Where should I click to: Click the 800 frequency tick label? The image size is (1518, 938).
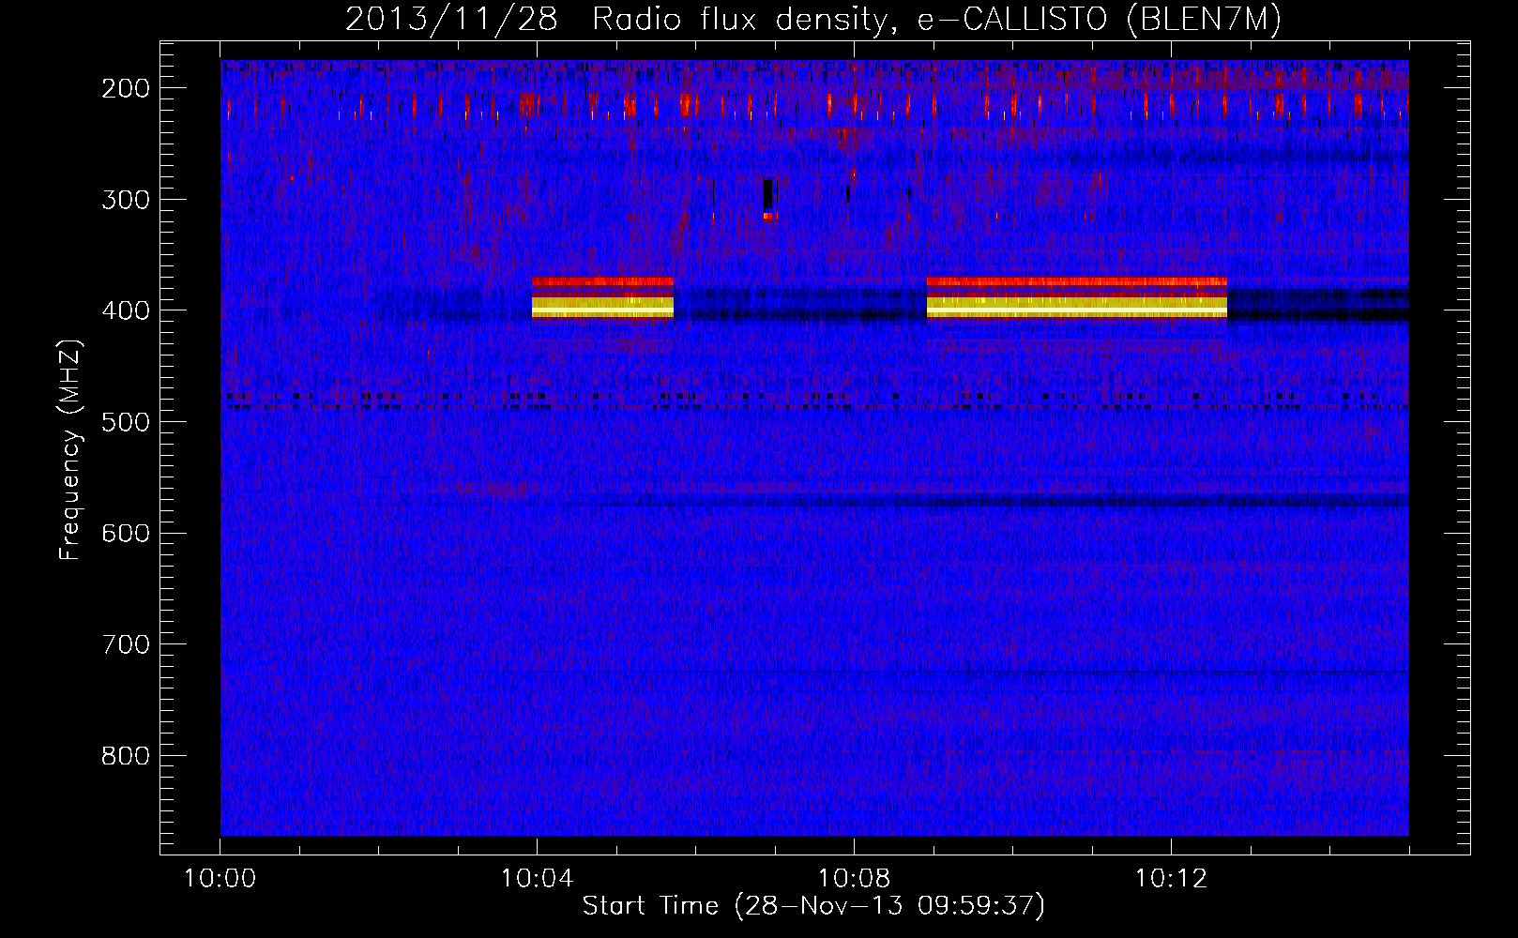[x=126, y=756]
